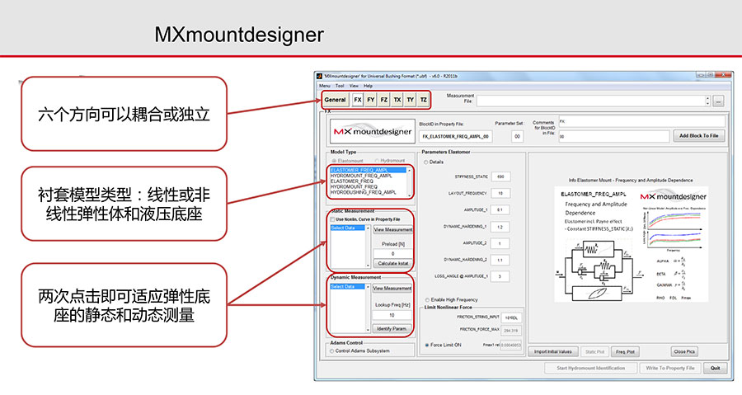The image size is (742, 395).
Task: Switch to the General tab
Action: click(x=335, y=100)
